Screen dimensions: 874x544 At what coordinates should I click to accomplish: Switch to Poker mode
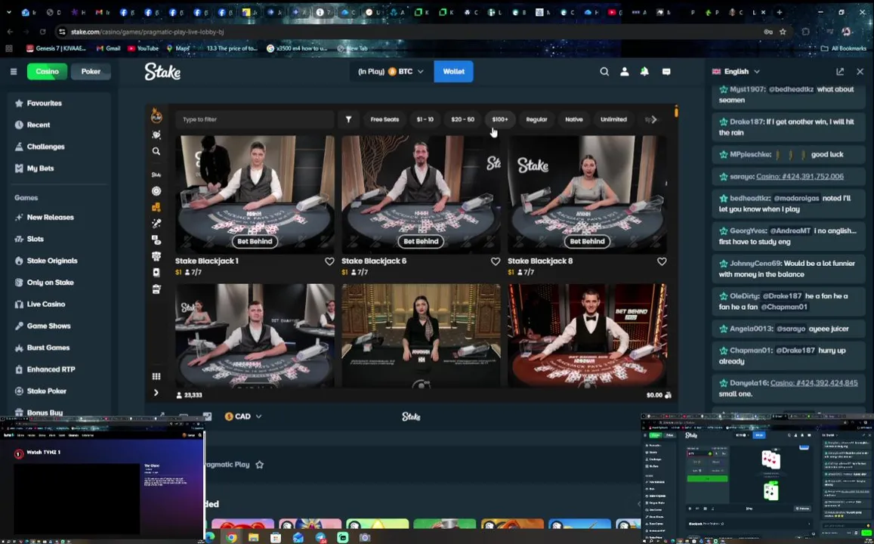click(91, 71)
